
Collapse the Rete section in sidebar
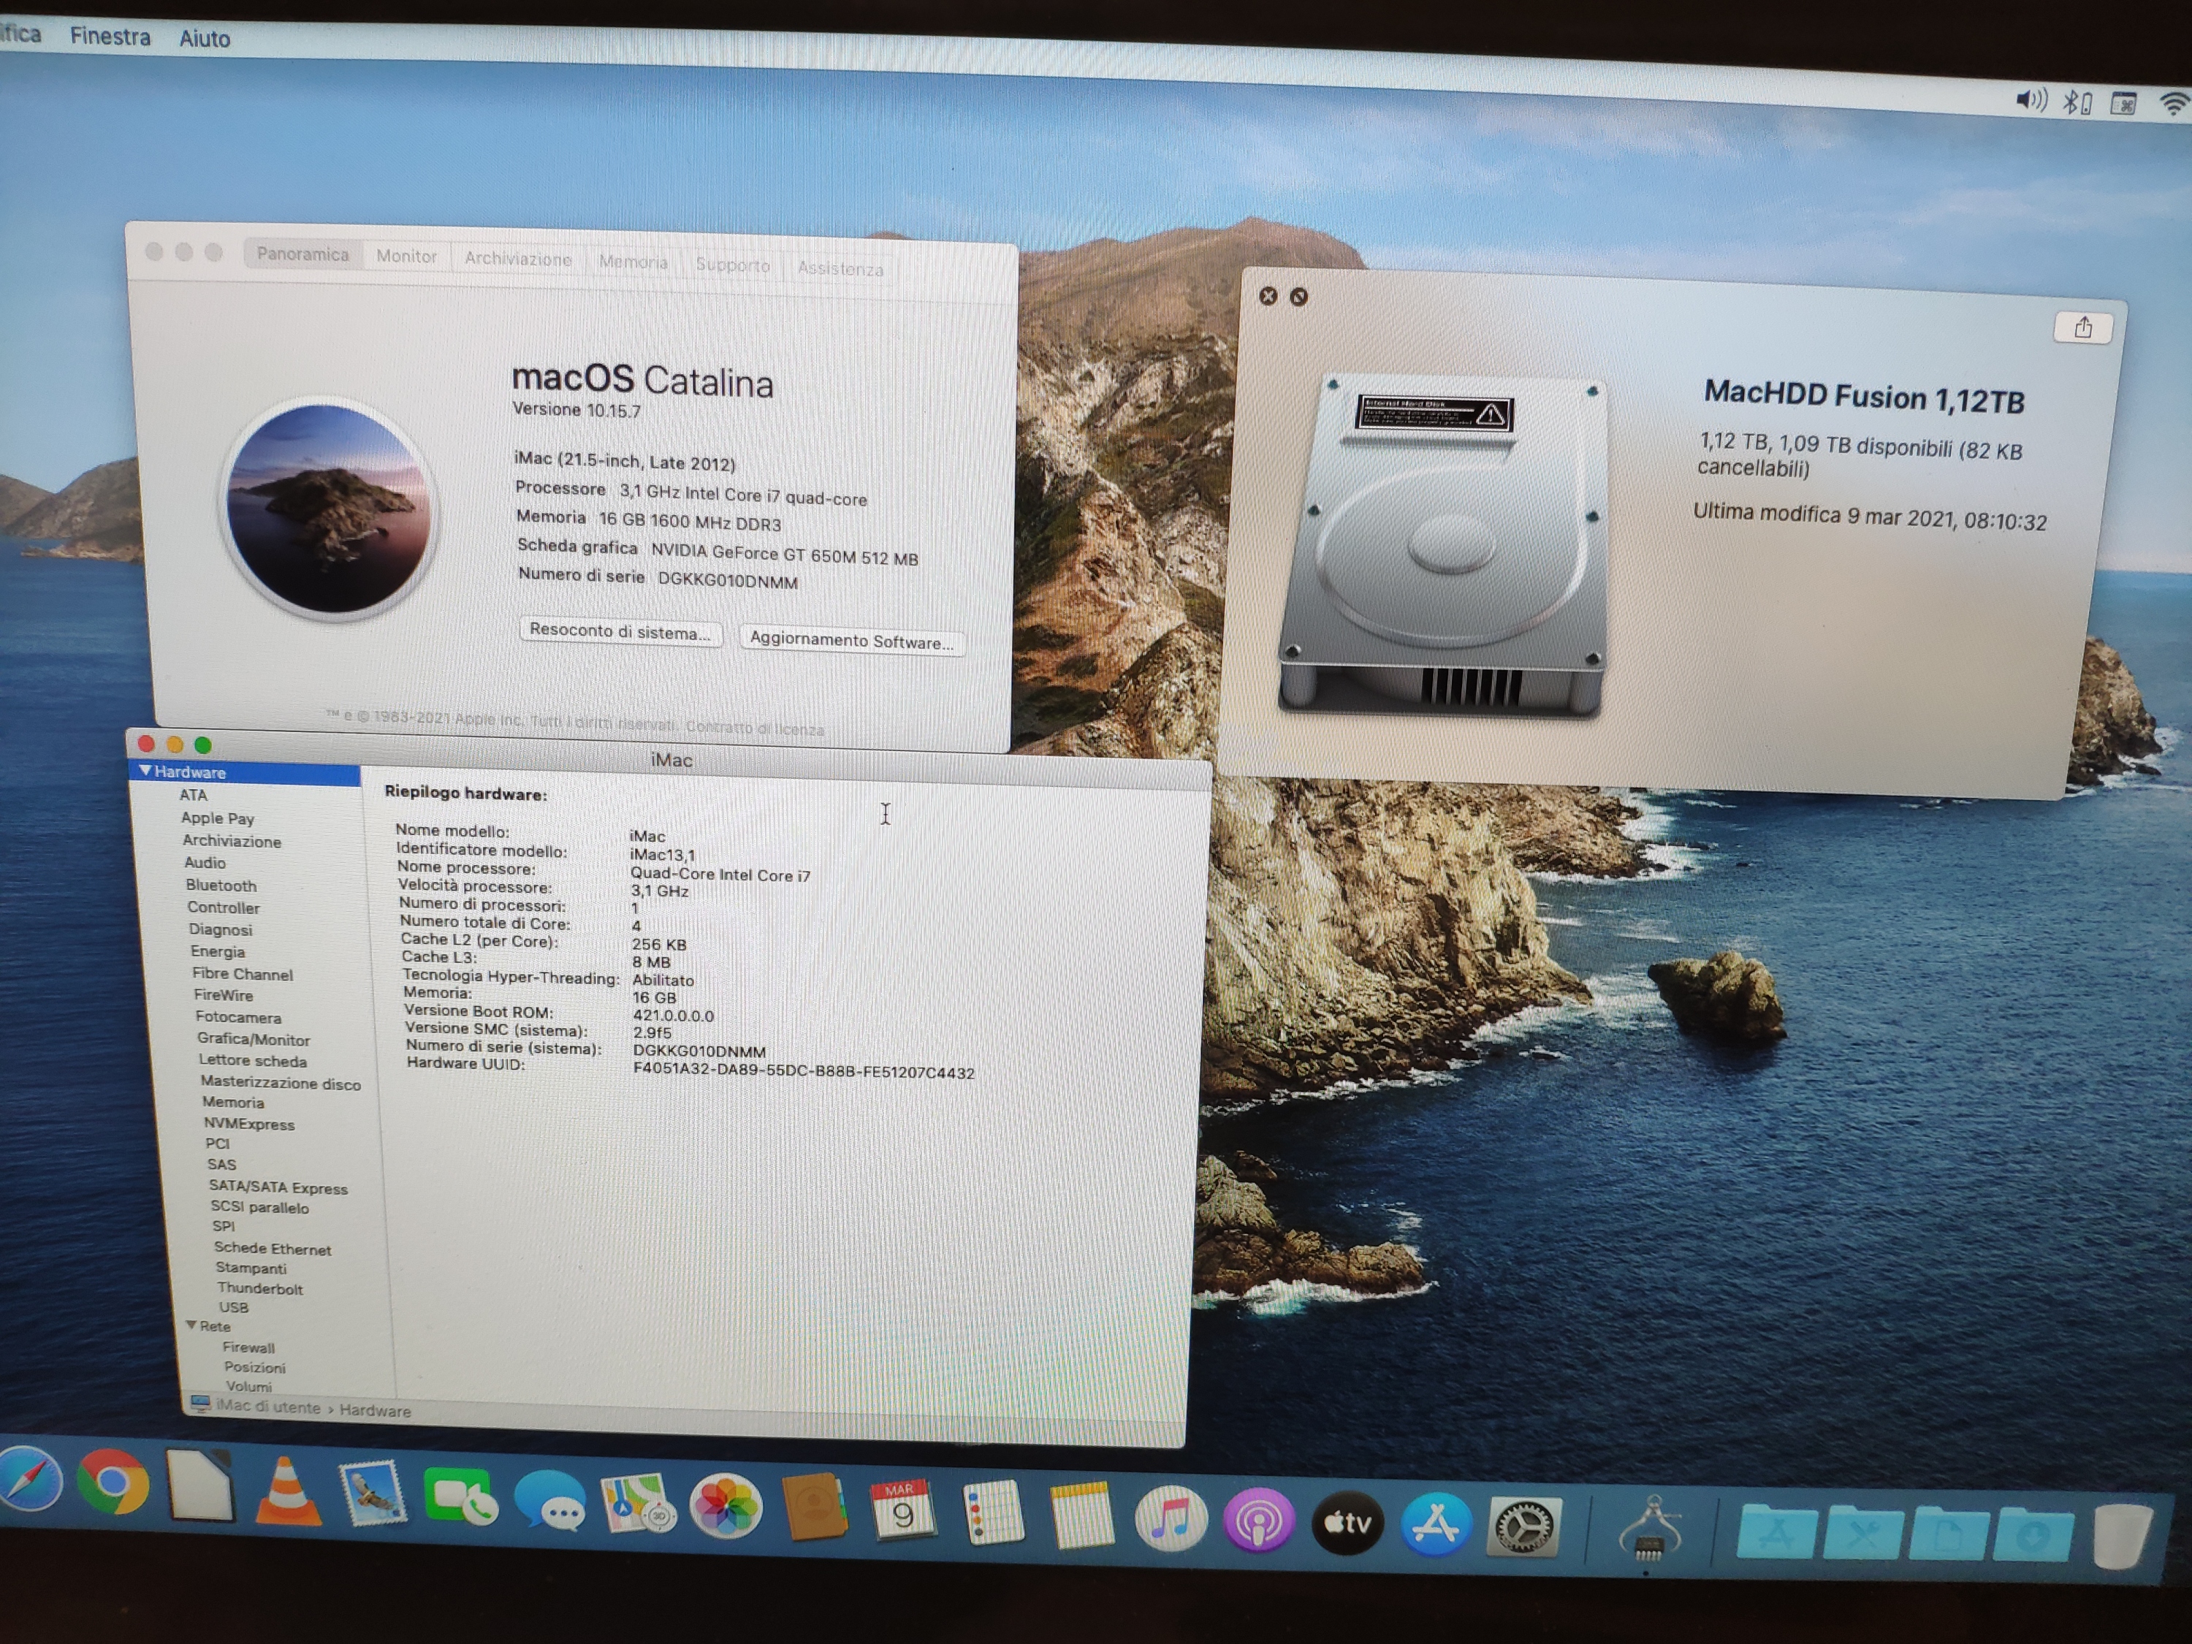coord(191,1325)
